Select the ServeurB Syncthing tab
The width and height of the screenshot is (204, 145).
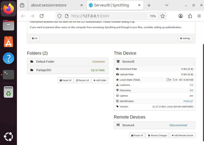click(x=112, y=5)
